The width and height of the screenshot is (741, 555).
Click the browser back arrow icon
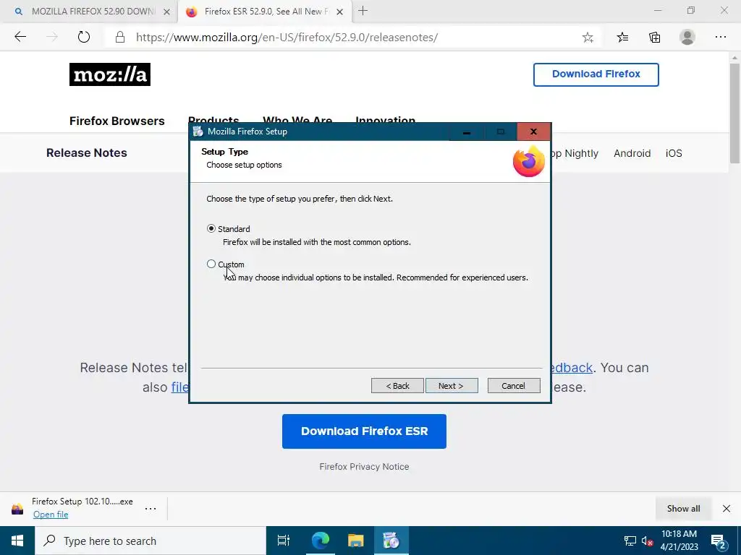coord(20,37)
